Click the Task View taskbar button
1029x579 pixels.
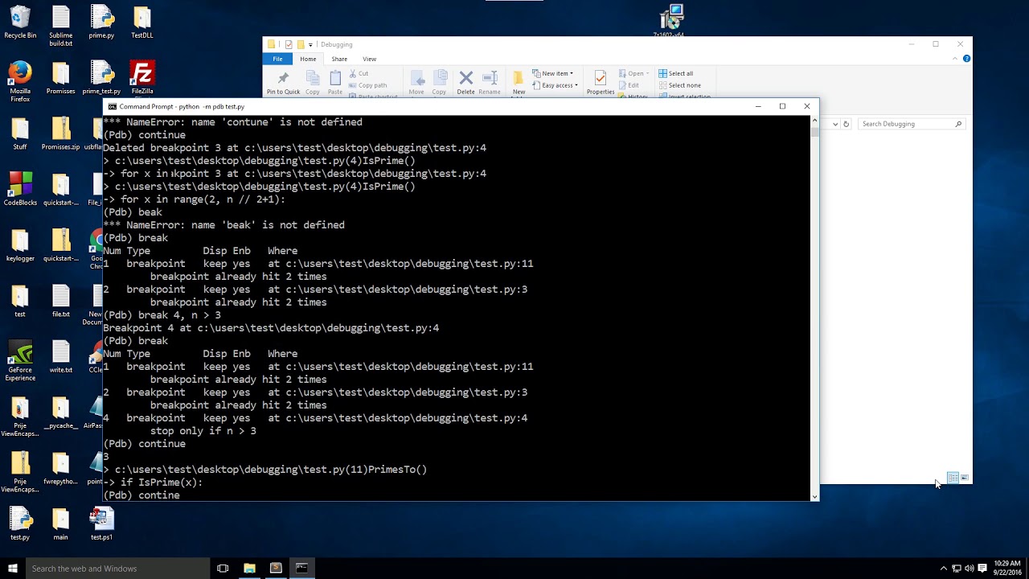click(x=223, y=568)
